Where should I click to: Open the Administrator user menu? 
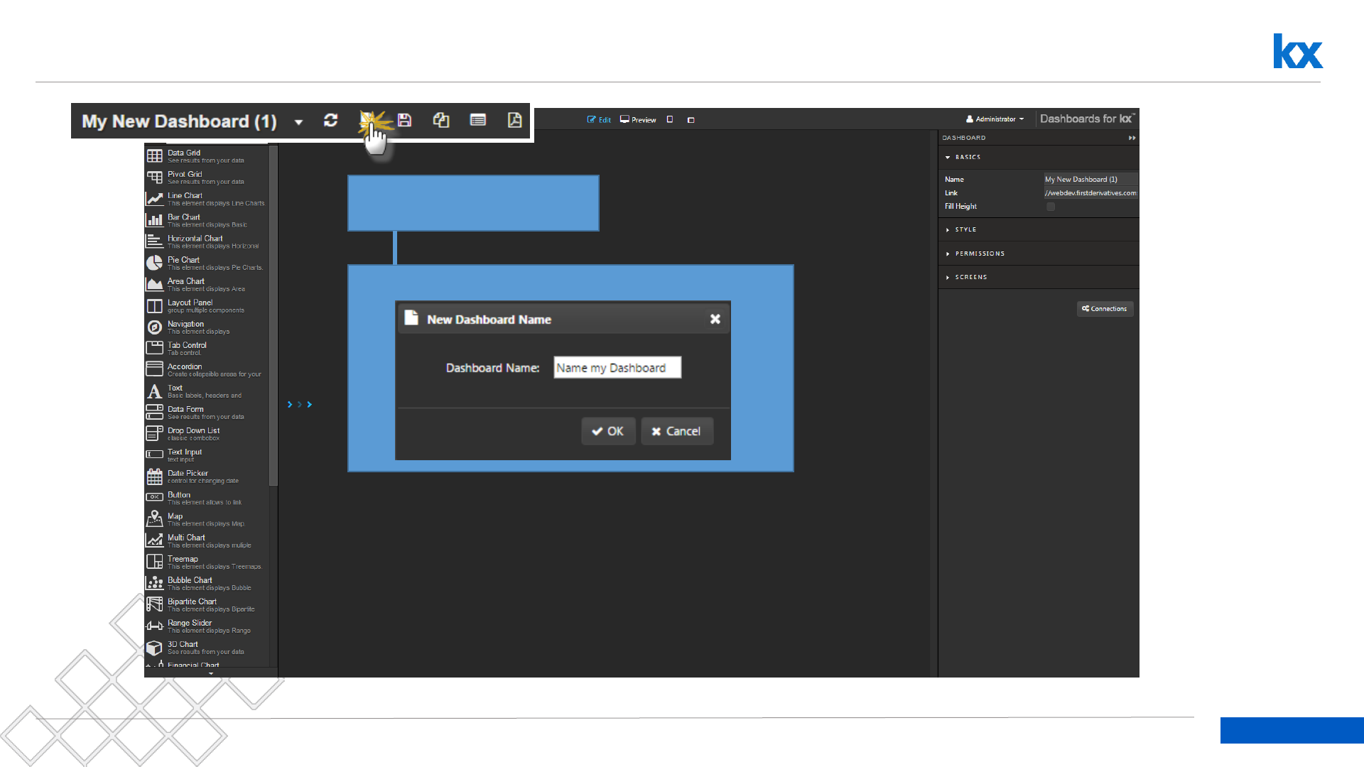click(x=995, y=119)
